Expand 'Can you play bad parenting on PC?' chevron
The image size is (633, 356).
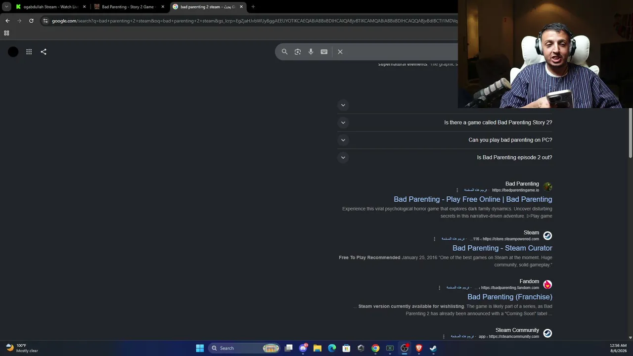(x=343, y=140)
